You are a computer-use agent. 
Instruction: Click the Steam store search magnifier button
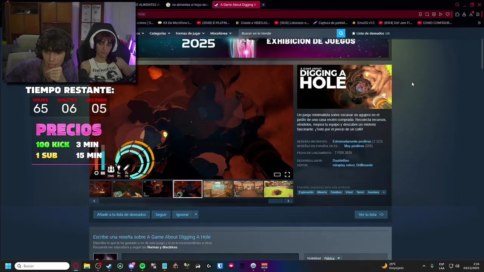[341, 33]
